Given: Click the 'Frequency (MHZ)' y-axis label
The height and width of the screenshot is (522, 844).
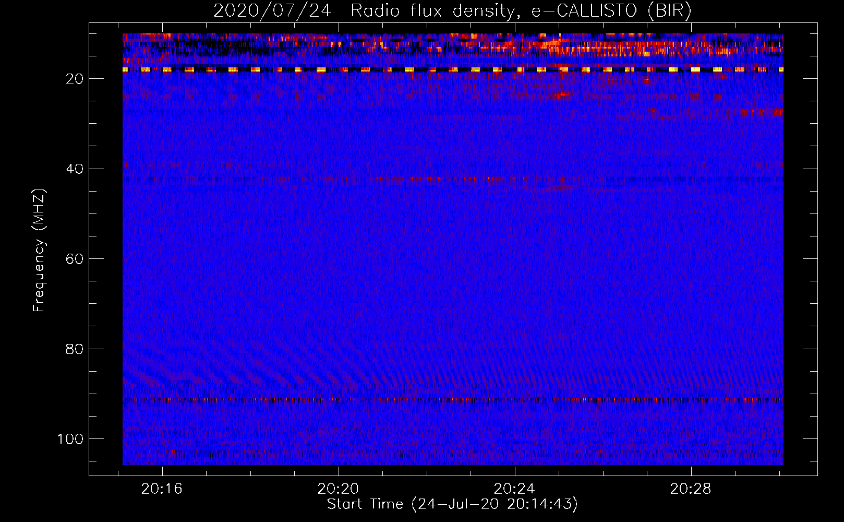Looking at the screenshot, I should pyautogui.click(x=40, y=251).
